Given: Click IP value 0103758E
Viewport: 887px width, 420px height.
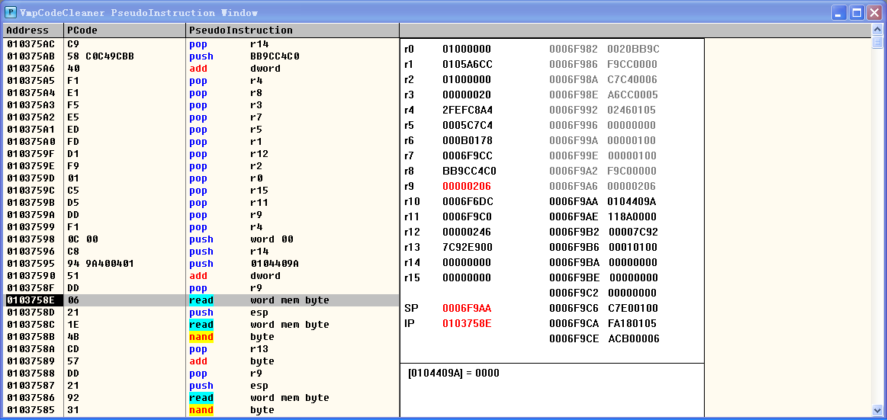Looking at the screenshot, I should 467,323.
